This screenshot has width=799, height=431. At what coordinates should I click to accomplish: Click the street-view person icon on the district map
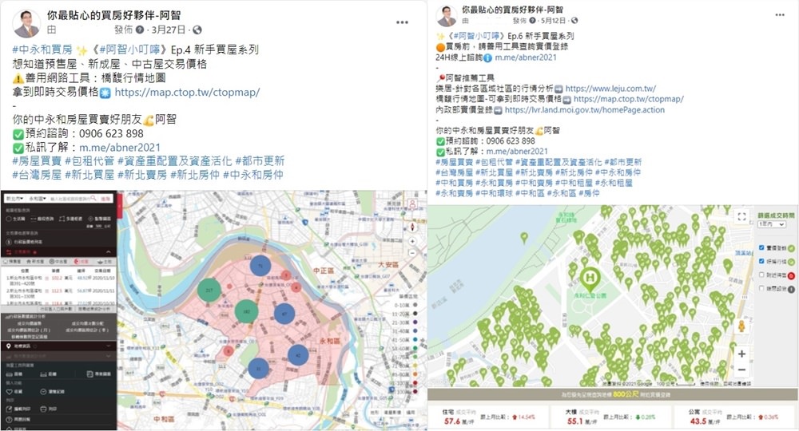(x=412, y=204)
